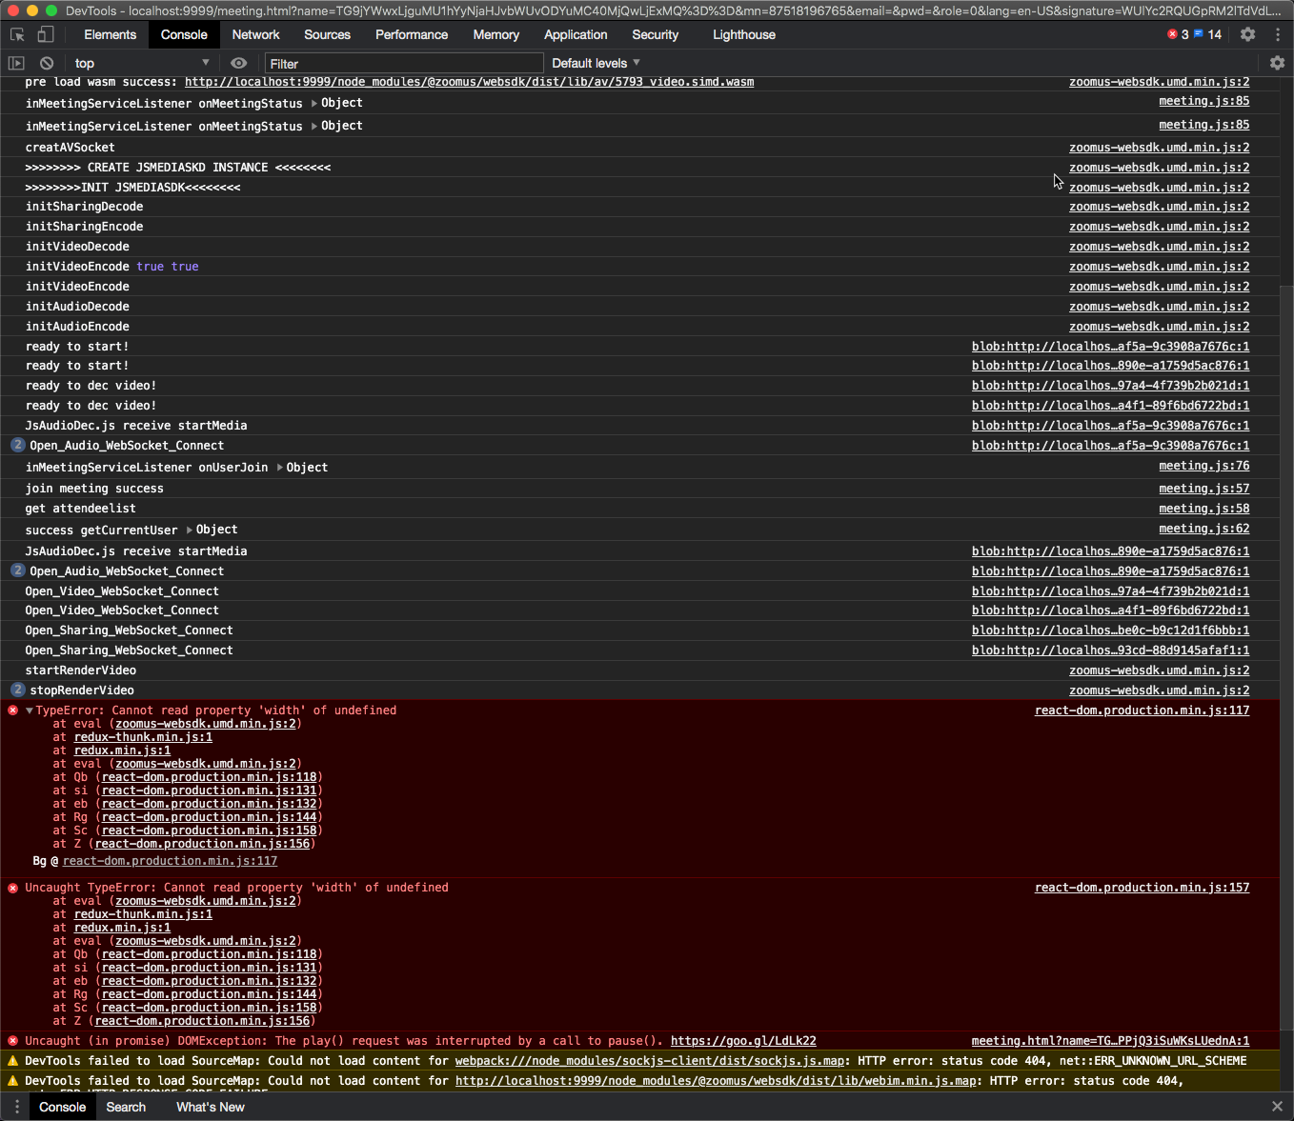Switch to the Lighthouse tab

click(744, 34)
